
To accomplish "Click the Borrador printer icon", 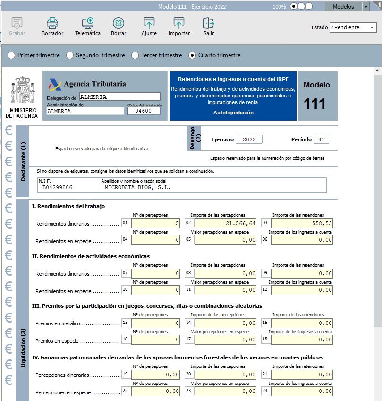I will click(x=52, y=23).
